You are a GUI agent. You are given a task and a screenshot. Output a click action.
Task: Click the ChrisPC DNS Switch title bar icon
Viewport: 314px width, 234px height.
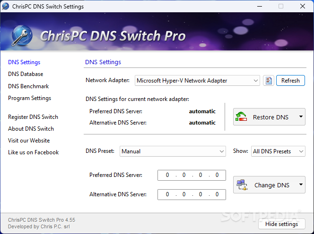tap(5, 6)
